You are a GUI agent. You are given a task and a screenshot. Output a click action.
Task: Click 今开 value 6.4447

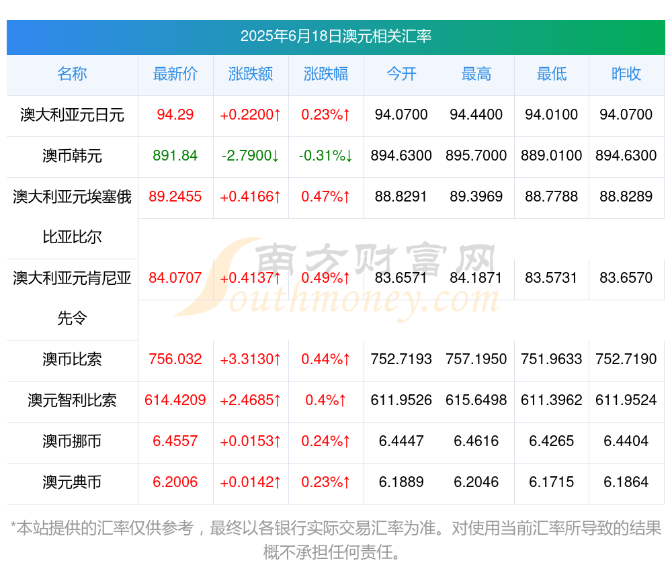tap(401, 441)
